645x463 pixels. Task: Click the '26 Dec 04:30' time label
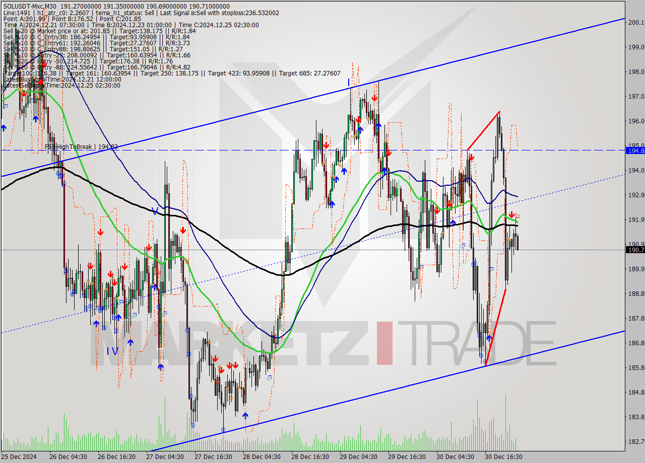68,457
